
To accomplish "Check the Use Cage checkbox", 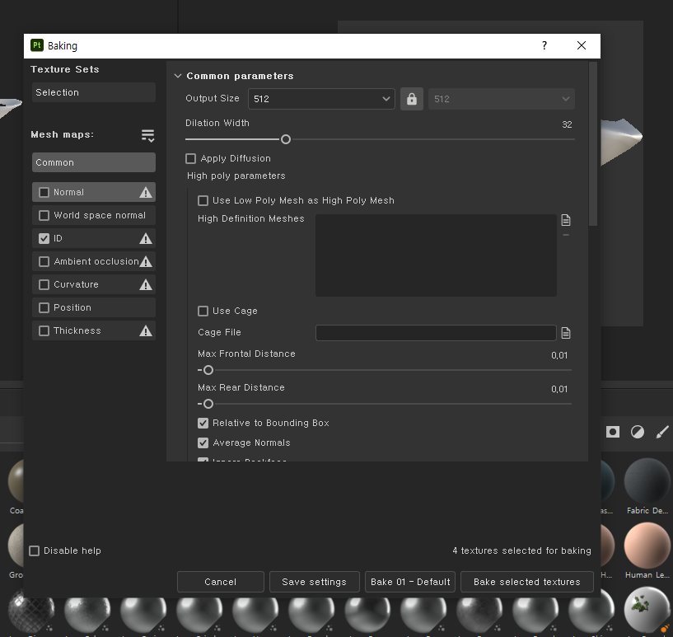I will 203,311.
